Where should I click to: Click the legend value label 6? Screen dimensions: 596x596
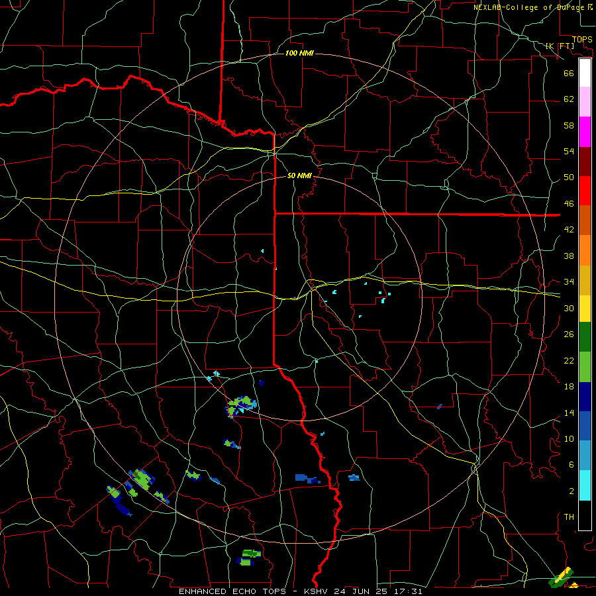pos(571,465)
